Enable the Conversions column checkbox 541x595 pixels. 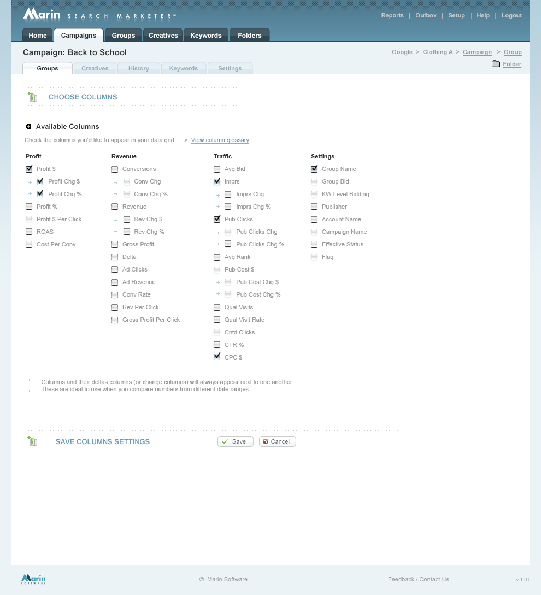[115, 169]
